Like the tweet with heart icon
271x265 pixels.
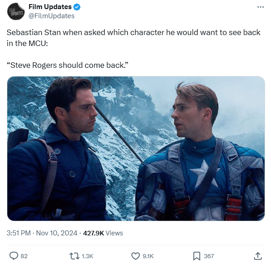(135, 256)
